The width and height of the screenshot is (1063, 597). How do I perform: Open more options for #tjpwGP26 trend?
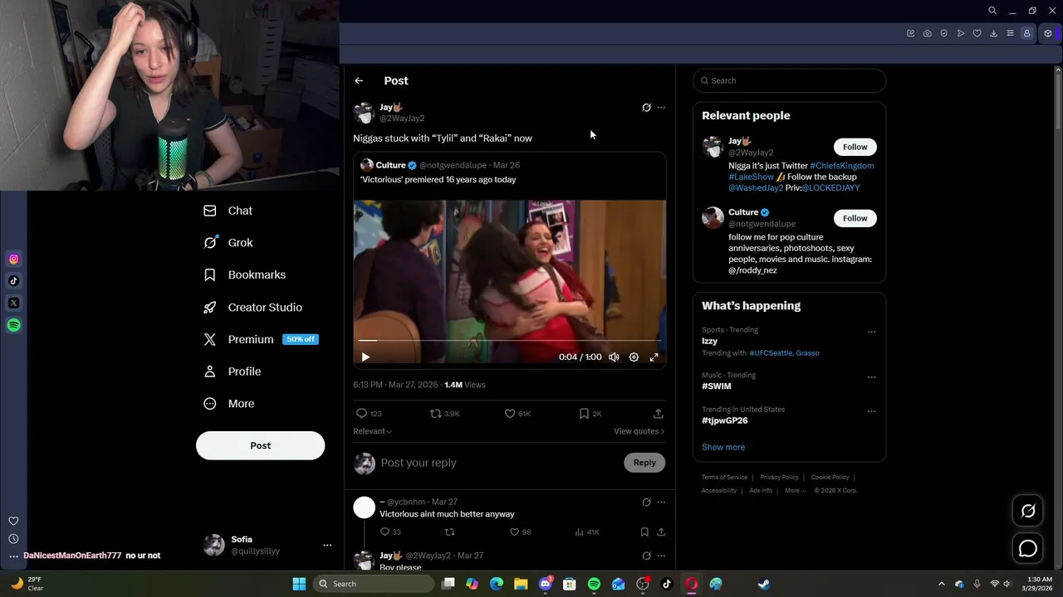click(871, 411)
